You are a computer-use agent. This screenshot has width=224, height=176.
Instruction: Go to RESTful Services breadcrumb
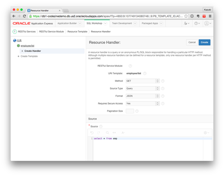pos(27,32)
